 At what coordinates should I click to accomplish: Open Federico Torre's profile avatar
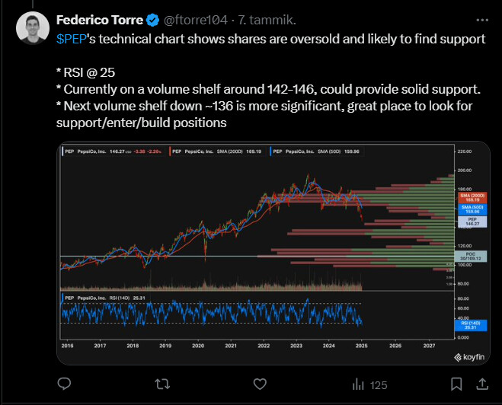(x=33, y=28)
